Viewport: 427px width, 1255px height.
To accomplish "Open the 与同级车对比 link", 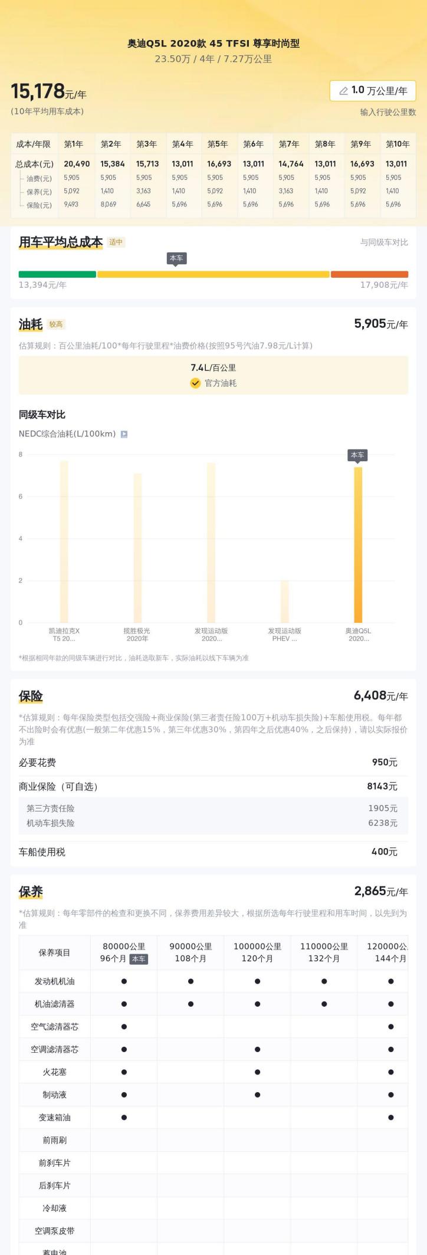I will pyautogui.click(x=384, y=242).
